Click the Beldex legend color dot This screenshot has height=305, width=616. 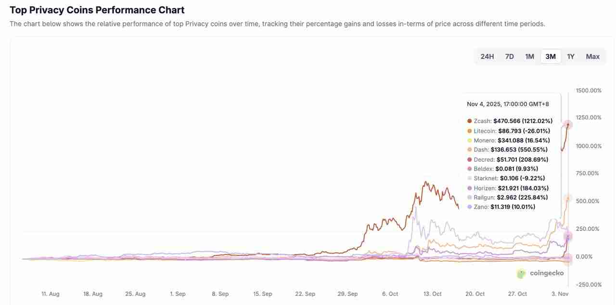point(469,168)
